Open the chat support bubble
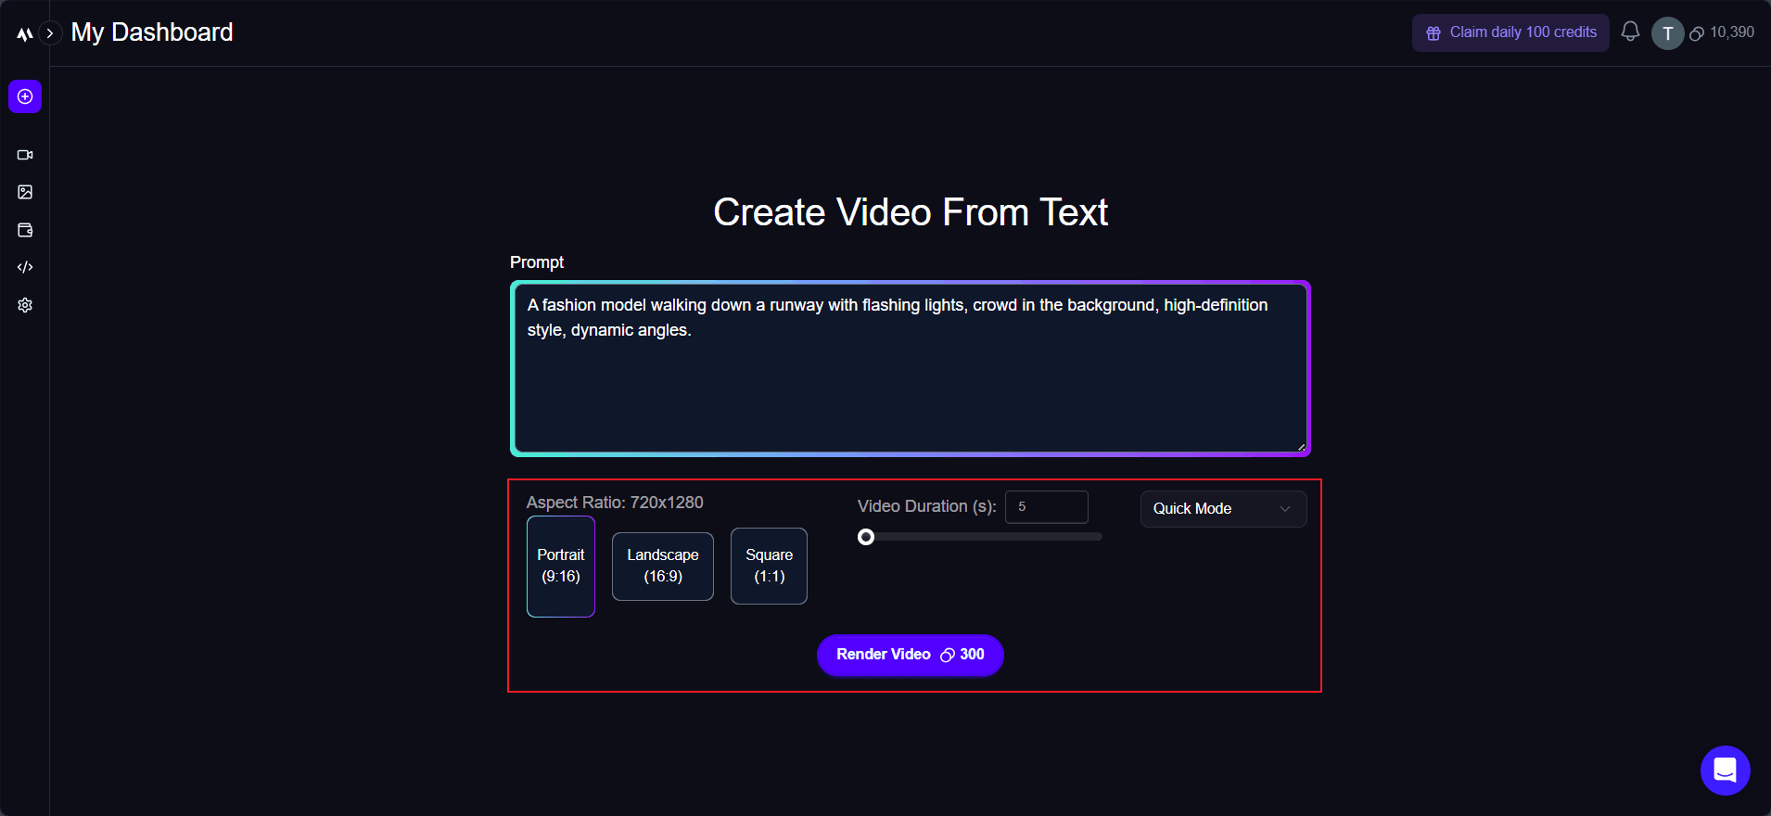1771x816 pixels. pos(1725,770)
